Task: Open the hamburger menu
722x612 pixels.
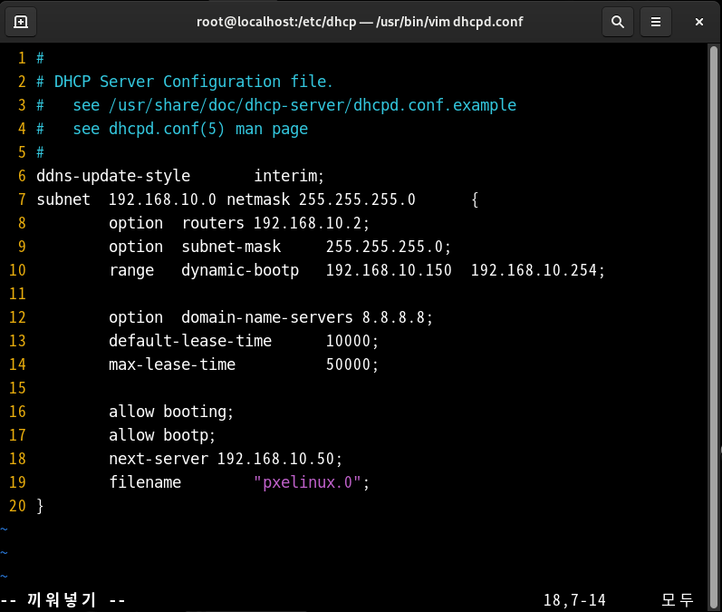Action: coord(656,22)
